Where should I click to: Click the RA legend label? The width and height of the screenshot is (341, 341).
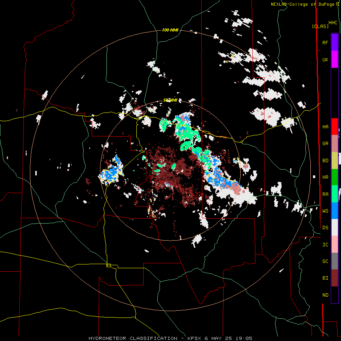[x=325, y=194]
